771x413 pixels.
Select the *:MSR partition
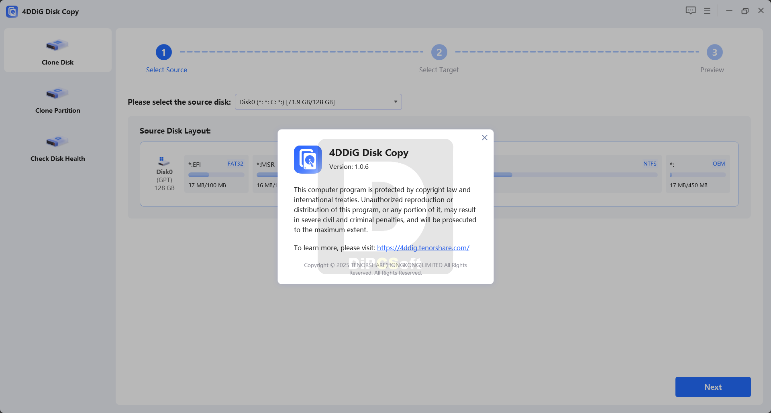(265, 174)
